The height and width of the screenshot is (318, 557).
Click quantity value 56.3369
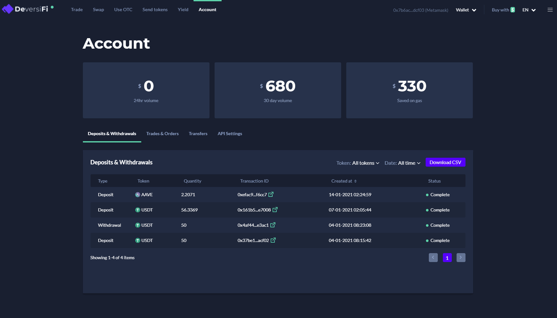pyautogui.click(x=189, y=210)
